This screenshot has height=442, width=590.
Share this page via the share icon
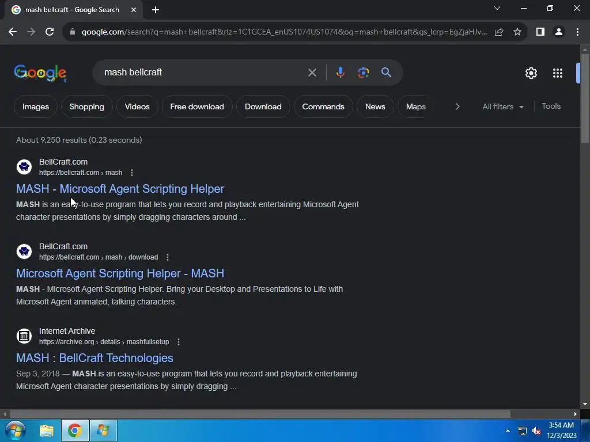499,32
